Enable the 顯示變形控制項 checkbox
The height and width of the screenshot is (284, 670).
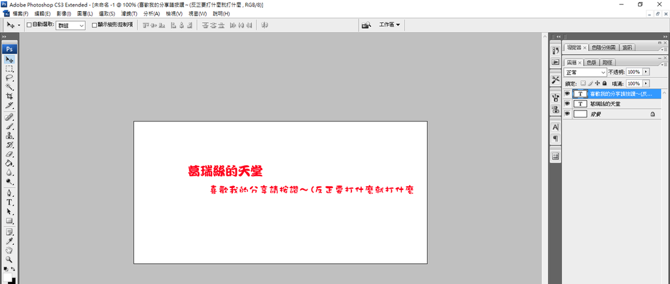tap(94, 25)
